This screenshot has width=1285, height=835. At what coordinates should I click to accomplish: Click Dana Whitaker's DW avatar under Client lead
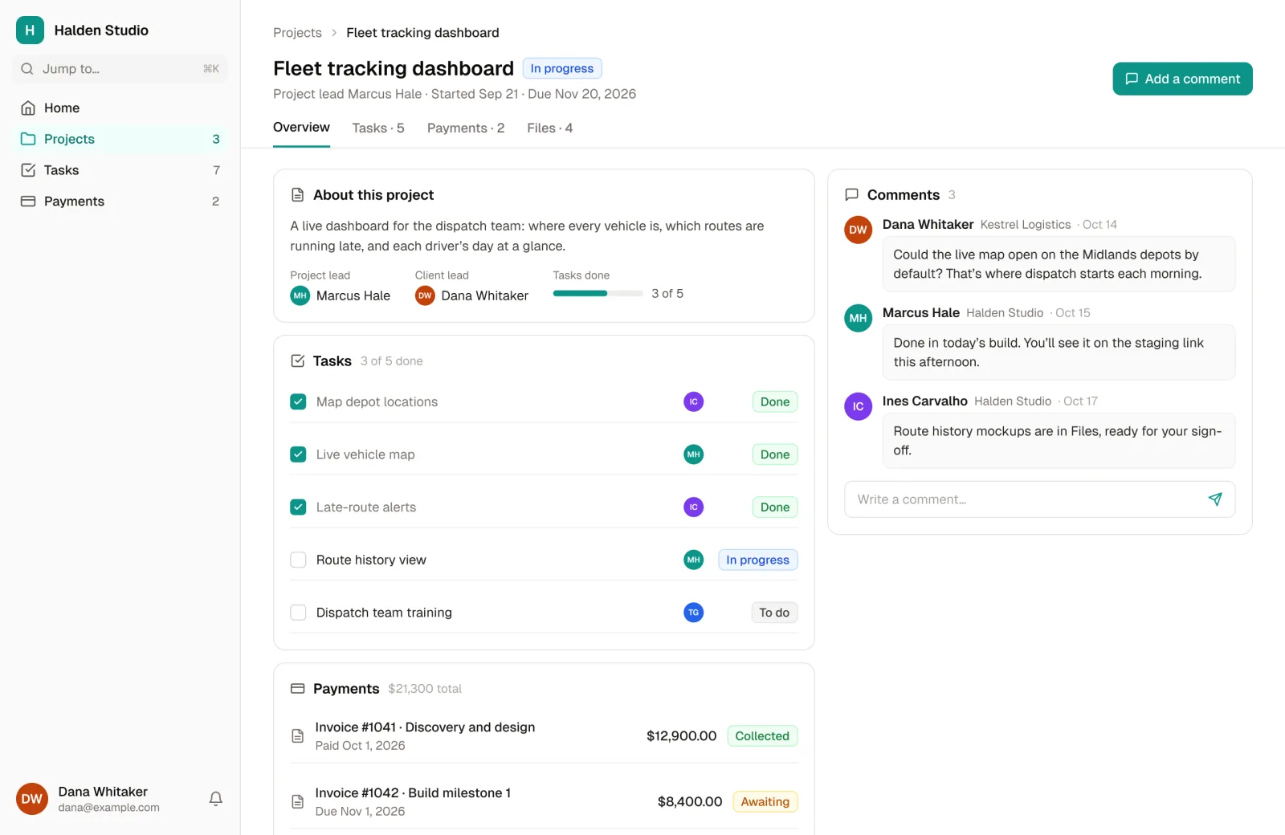coord(425,295)
